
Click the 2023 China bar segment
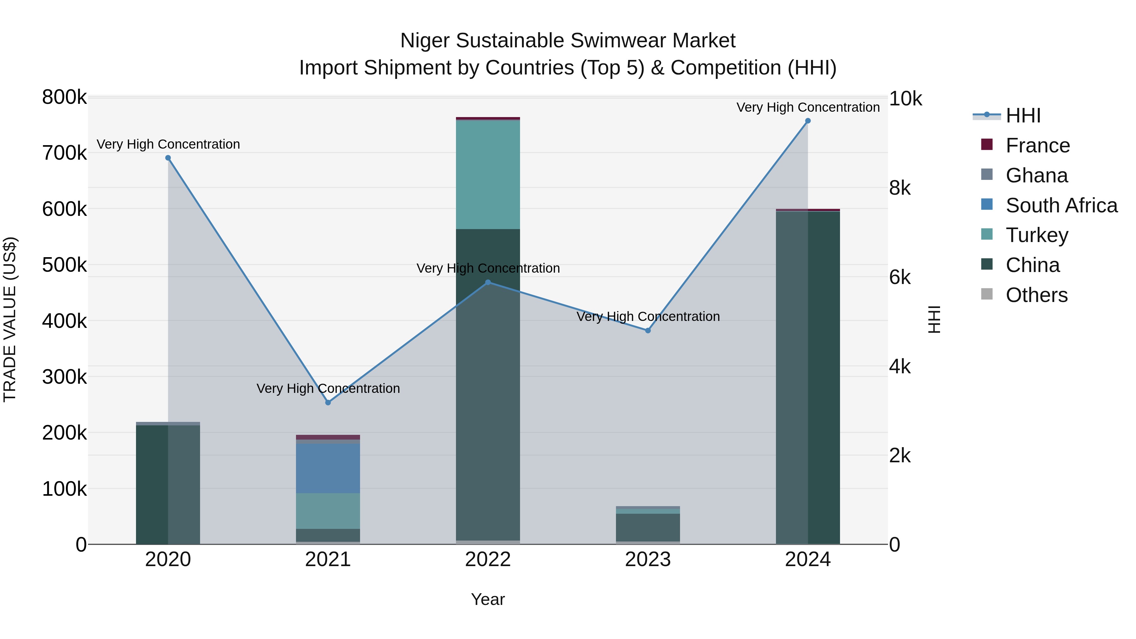[648, 528]
